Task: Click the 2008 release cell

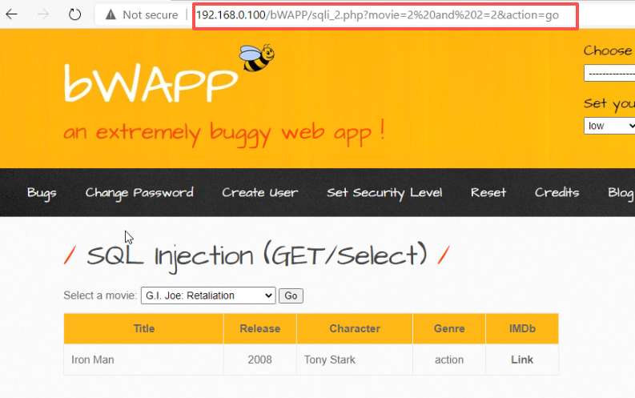Action: pyautogui.click(x=260, y=360)
